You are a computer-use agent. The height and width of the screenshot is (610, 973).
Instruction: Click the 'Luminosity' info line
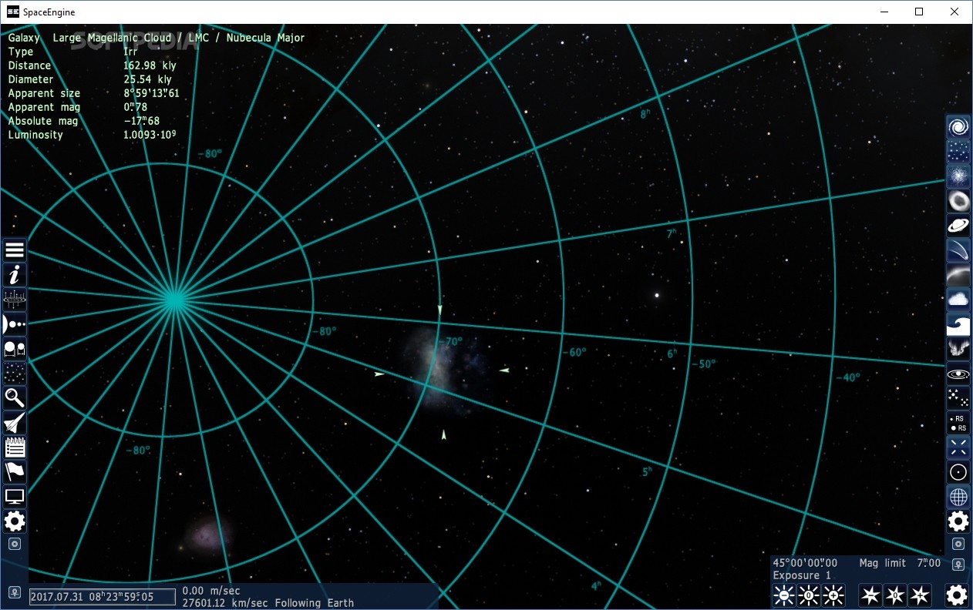93,135
